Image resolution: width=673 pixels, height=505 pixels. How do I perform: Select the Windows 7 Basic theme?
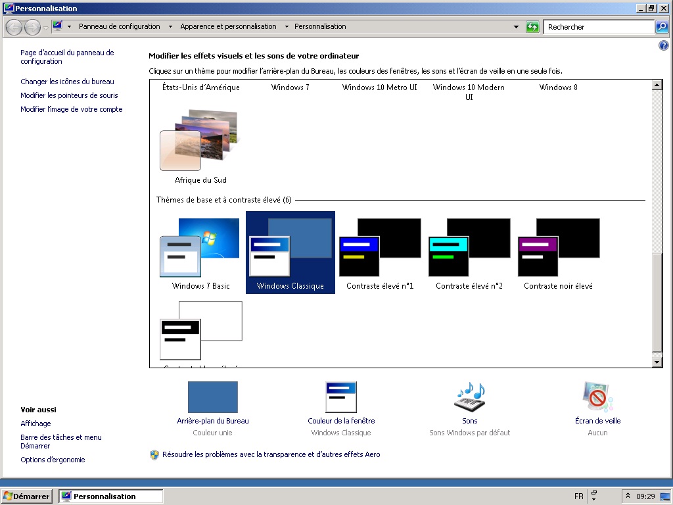(200, 252)
